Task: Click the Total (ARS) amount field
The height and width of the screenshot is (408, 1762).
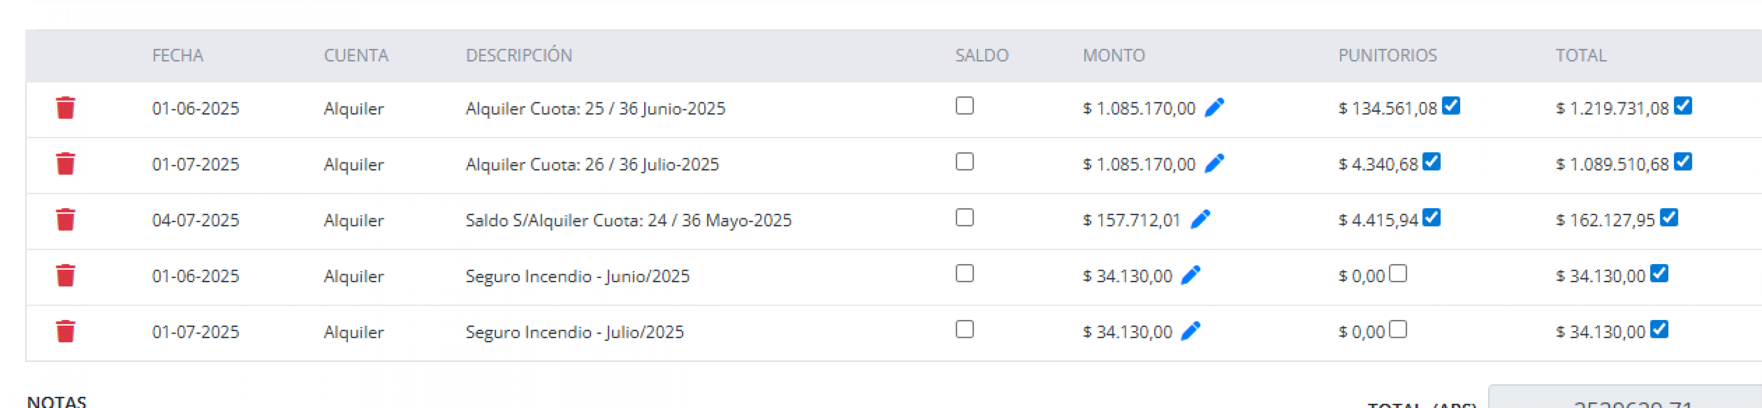Action: pos(1625,397)
